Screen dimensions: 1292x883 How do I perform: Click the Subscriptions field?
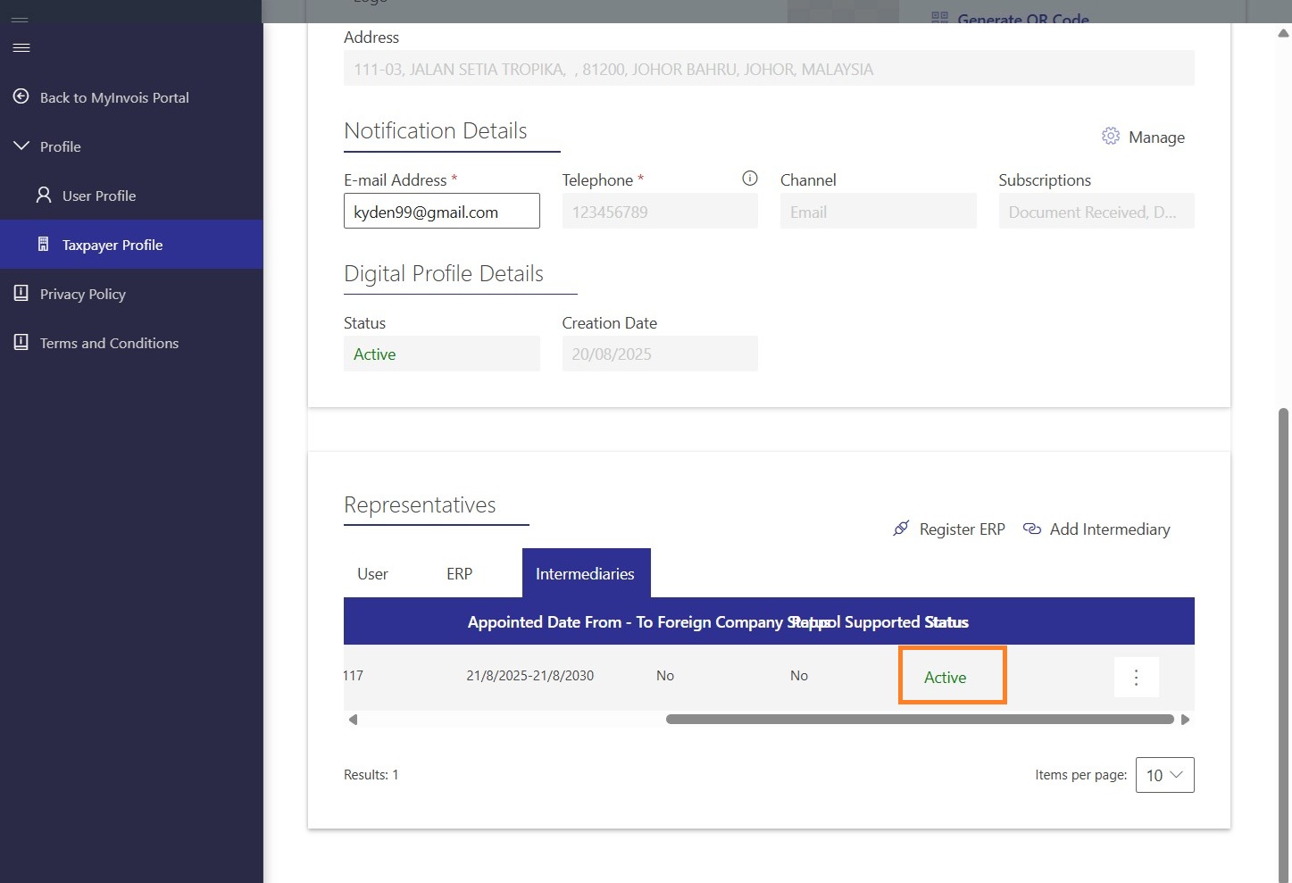point(1096,212)
